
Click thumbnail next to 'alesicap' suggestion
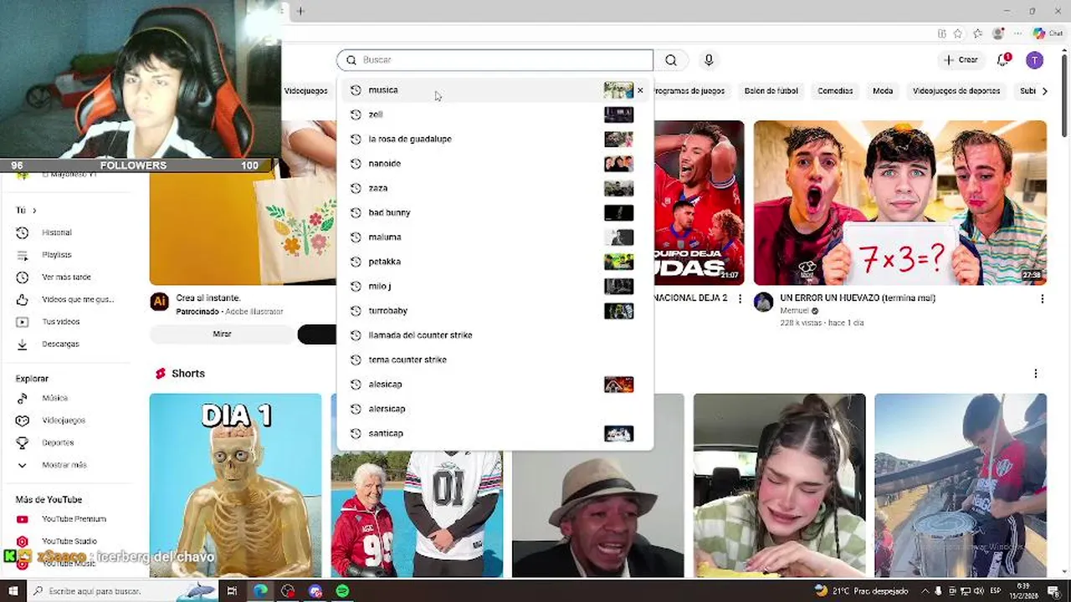pos(618,385)
